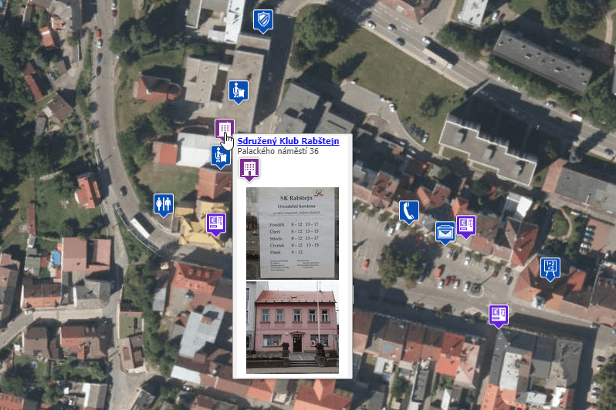The height and width of the screenshot is (410, 616).
Task: Open the Sdružený Klub Rabštejn link
Action: click(288, 141)
